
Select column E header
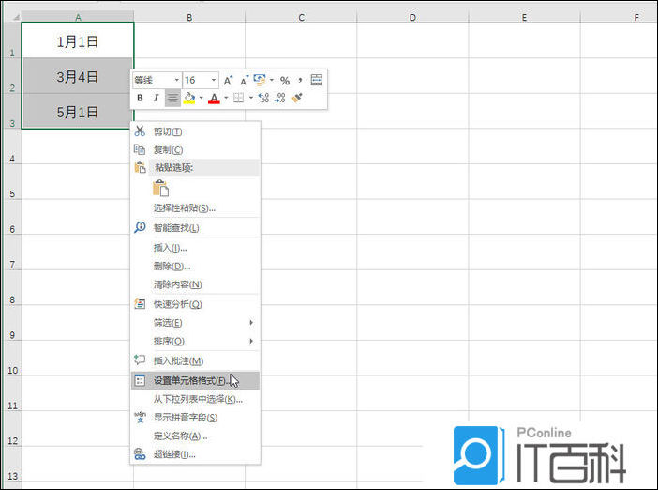tap(524, 17)
